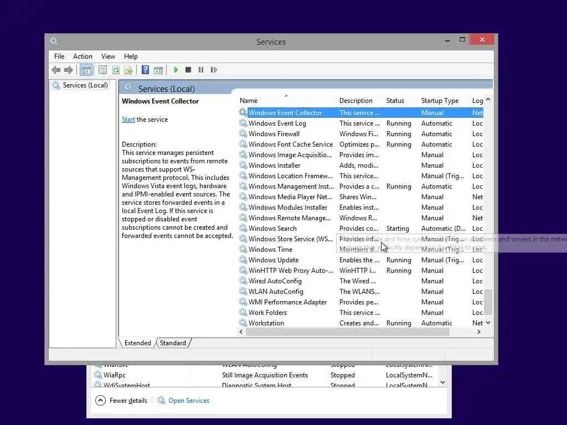The height and width of the screenshot is (425, 567).
Task: Stop the service with the square icon
Action: click(188, 70)
